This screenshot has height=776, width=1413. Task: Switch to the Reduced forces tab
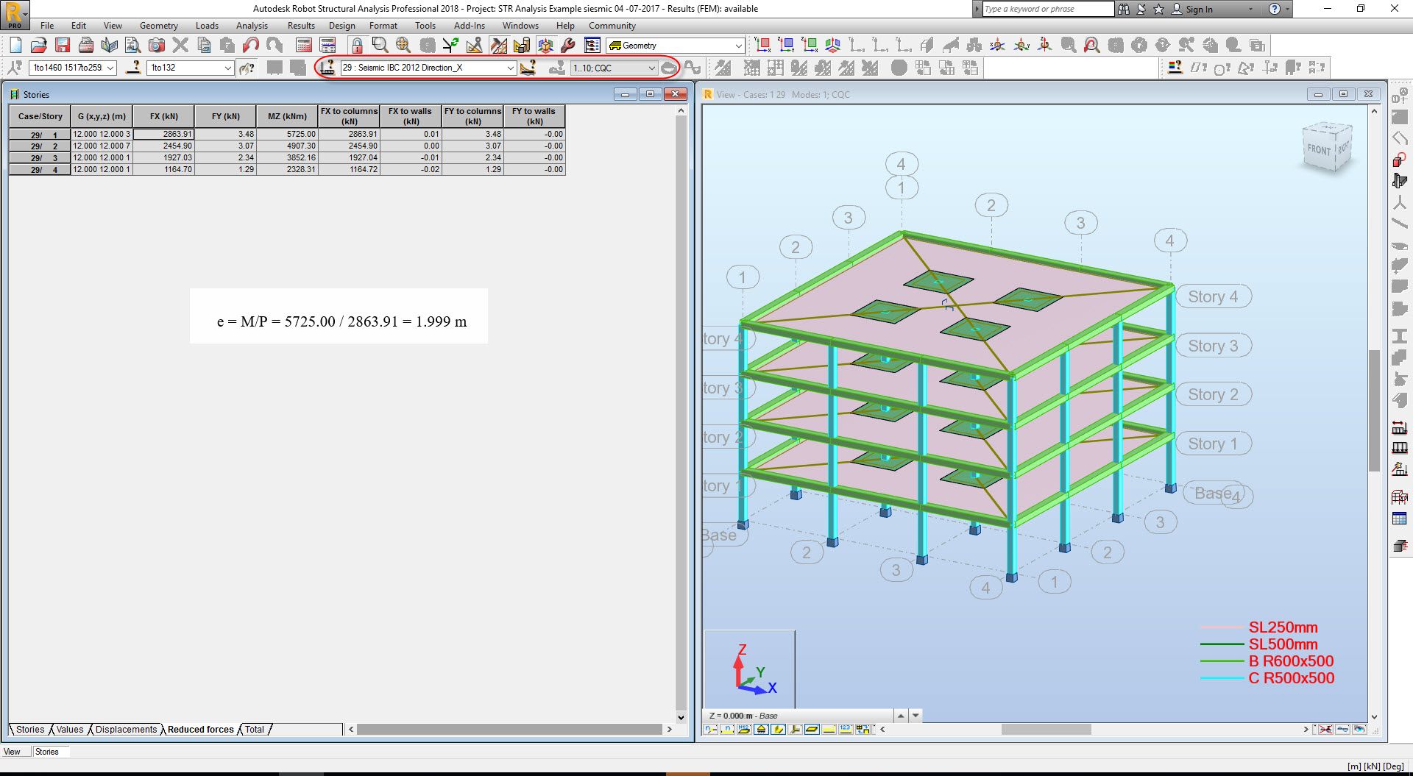[199, 729]
